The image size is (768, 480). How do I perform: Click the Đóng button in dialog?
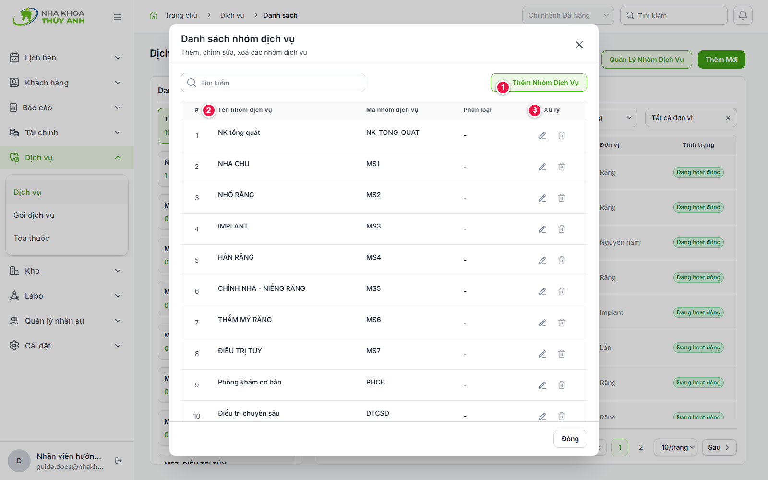tap(570, 439)
